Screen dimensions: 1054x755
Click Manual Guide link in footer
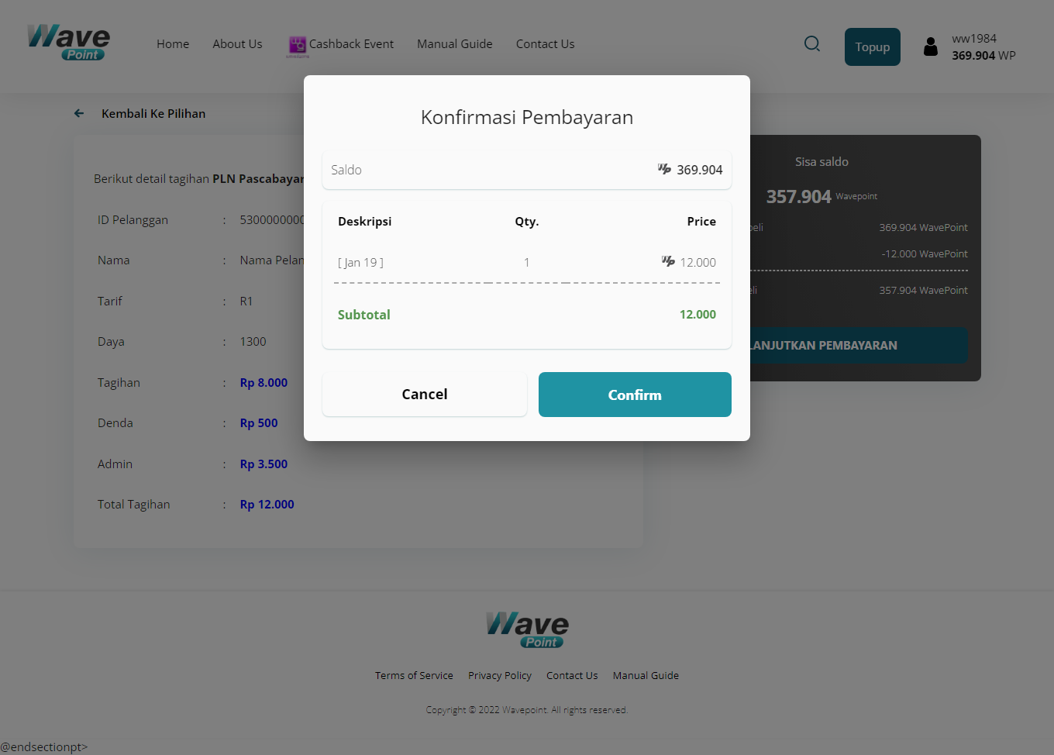646,676
